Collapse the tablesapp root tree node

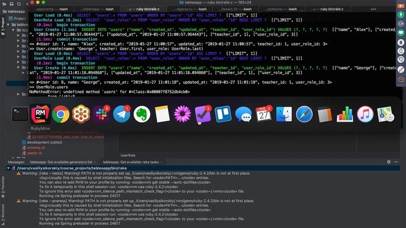(x=8, y=25)
